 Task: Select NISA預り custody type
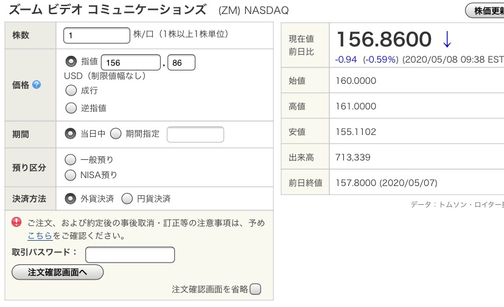point(71,175)
